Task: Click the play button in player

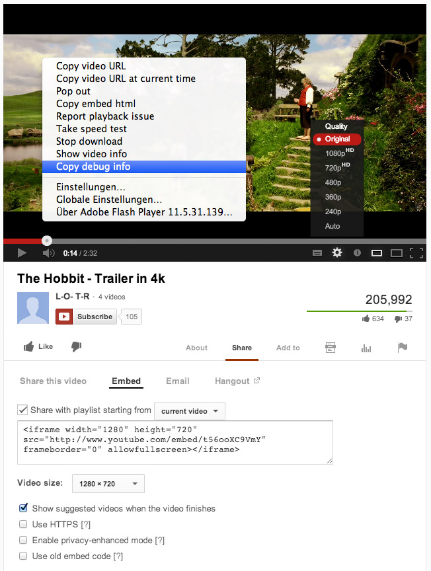Action: (x=22, y=252)
